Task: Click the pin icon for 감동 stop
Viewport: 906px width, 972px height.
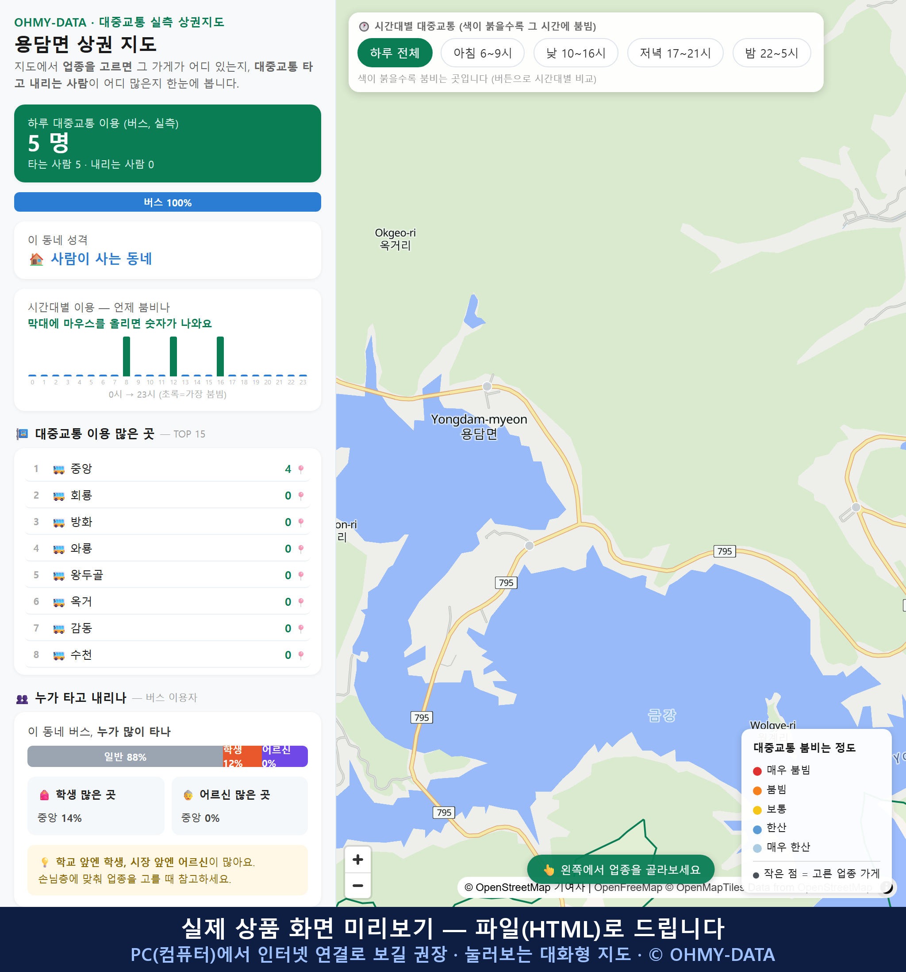Action: pyautogui.click(x=301, y=628)
